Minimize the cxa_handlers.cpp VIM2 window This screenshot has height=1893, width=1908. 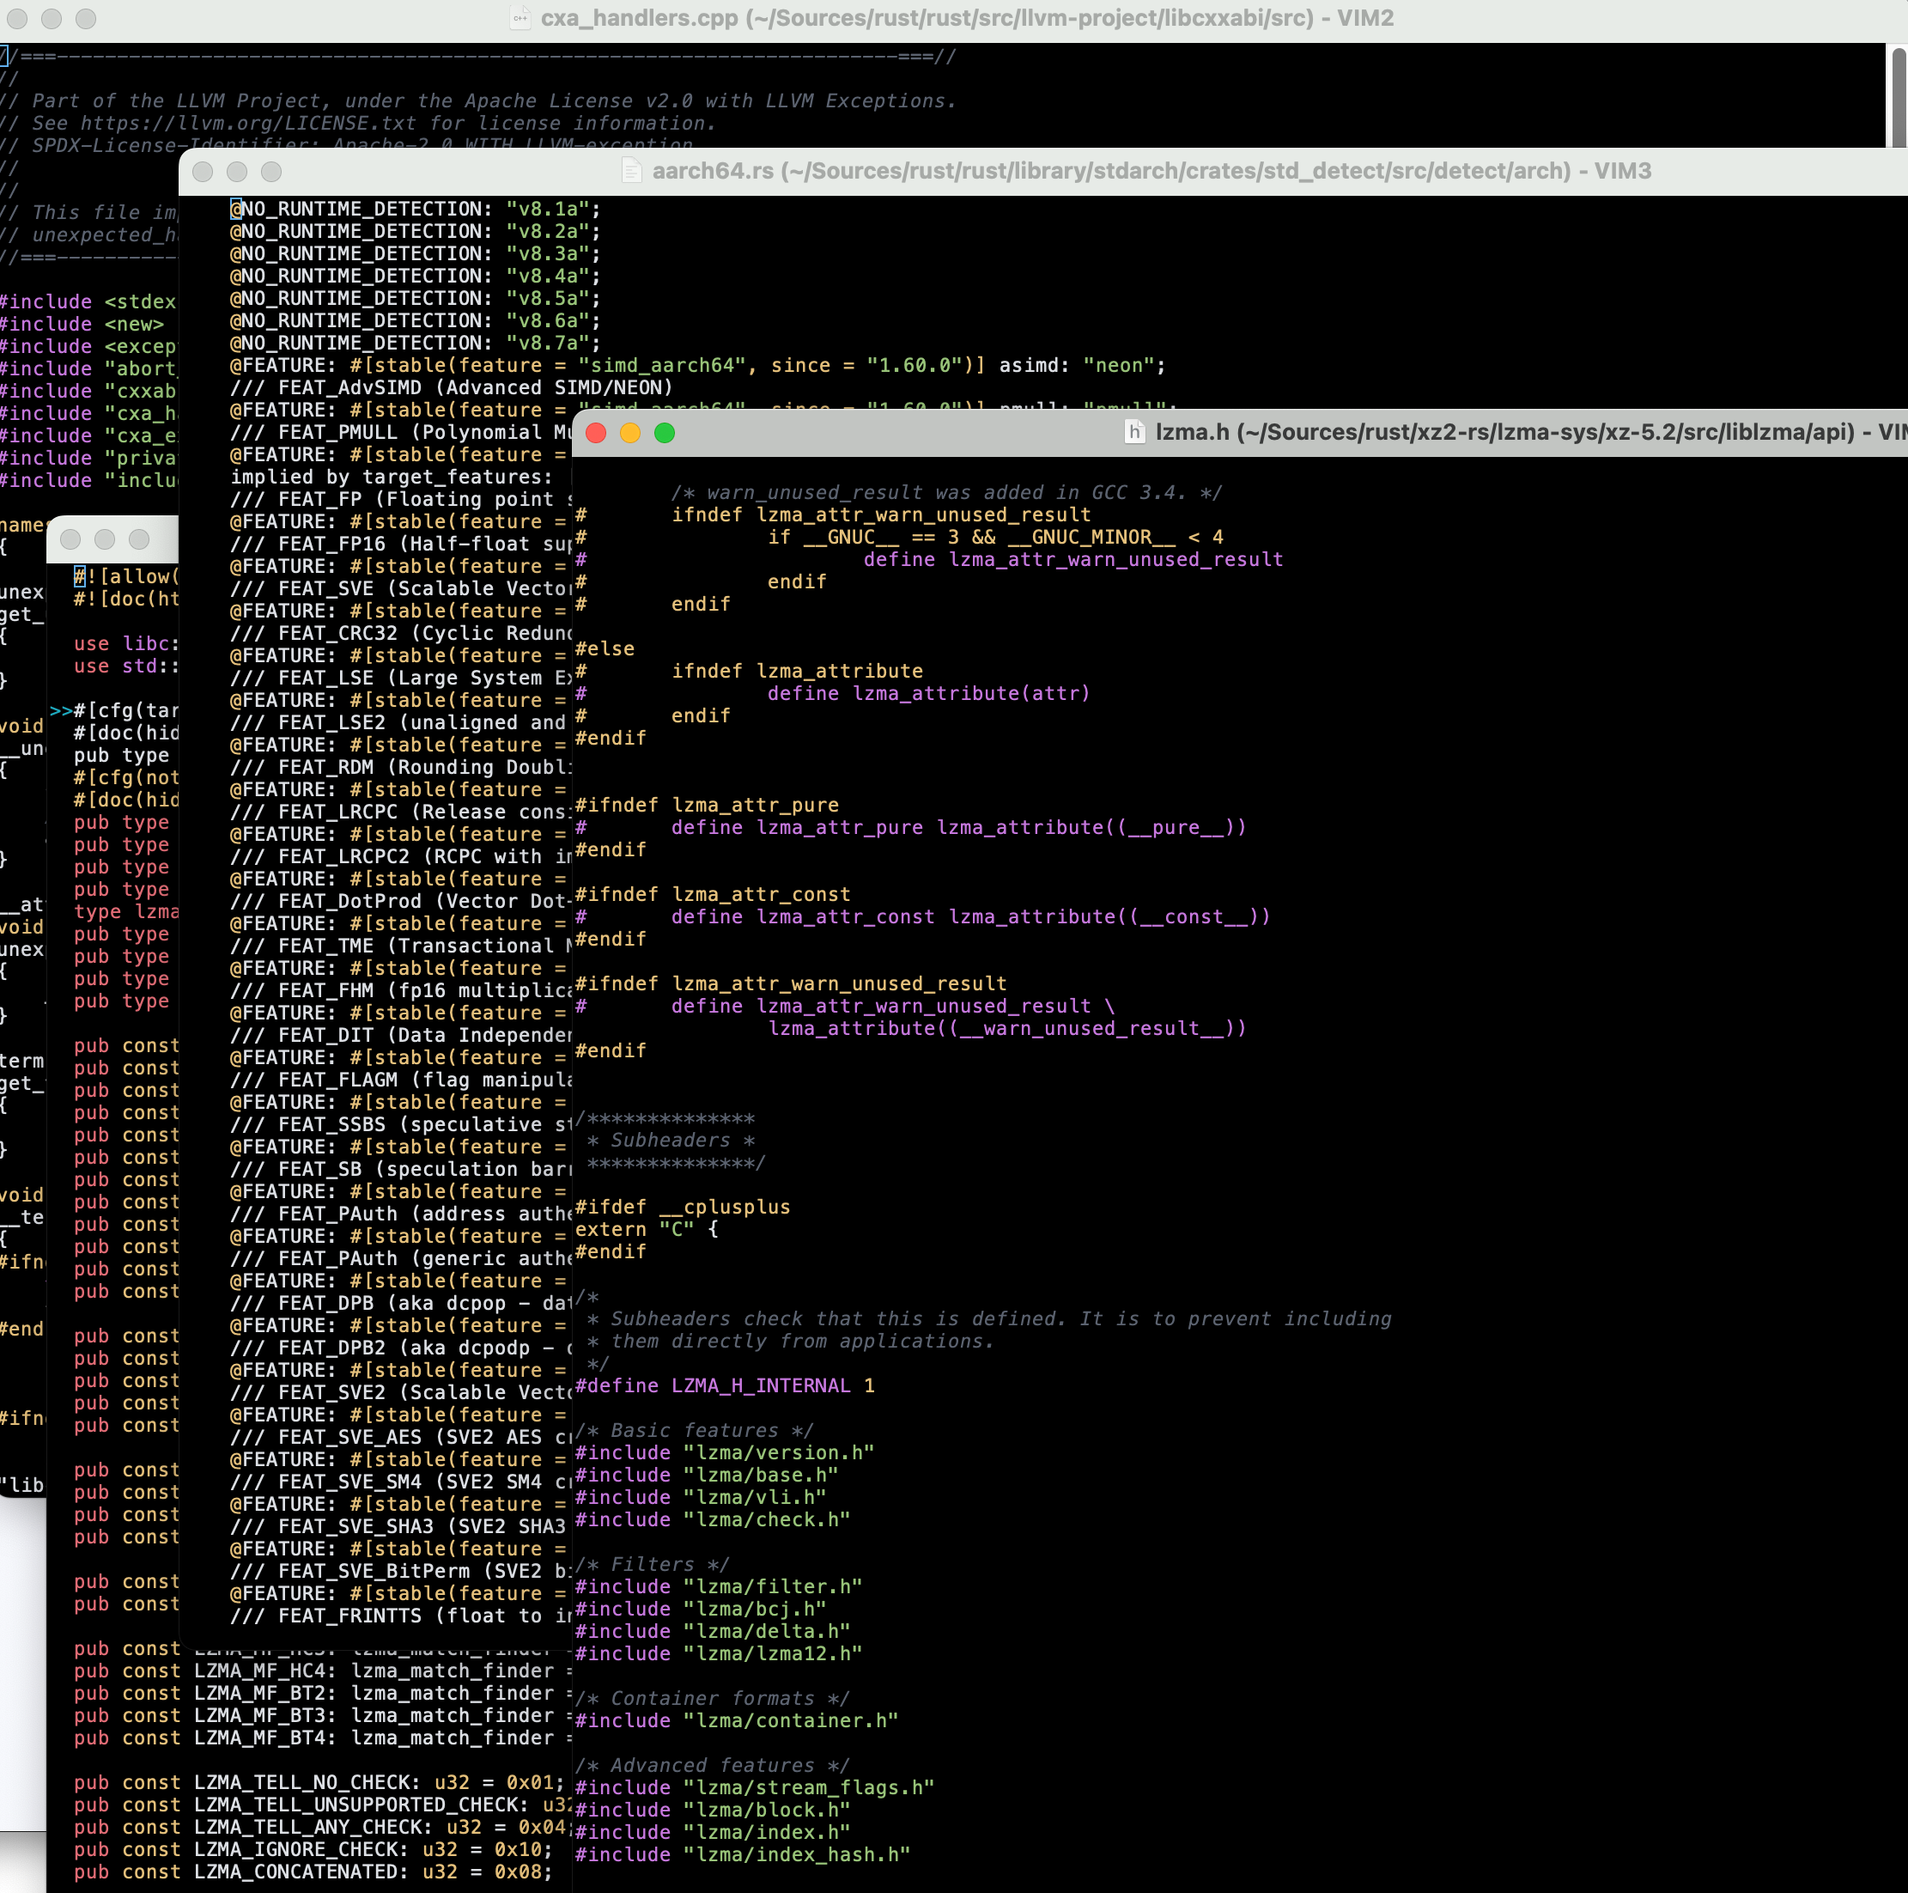point(52,19)
